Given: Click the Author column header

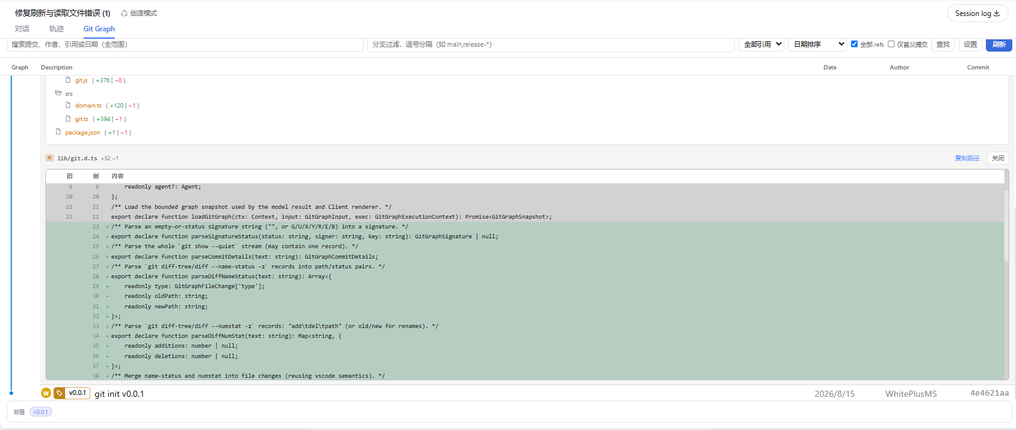Looking at the screenshot, I should [899, 68].
